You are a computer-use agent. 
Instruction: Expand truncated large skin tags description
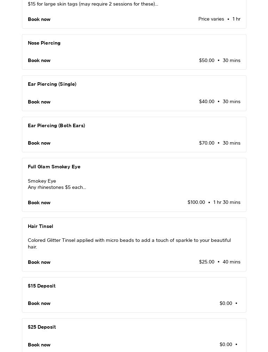tap(93, 4)
